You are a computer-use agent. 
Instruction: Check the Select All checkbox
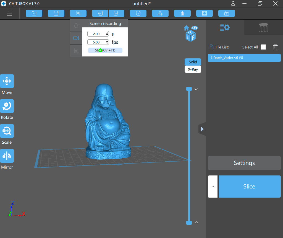[x=263, y=47]
